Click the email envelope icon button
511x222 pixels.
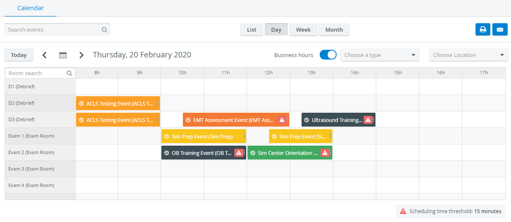click(x=500, y=30)
